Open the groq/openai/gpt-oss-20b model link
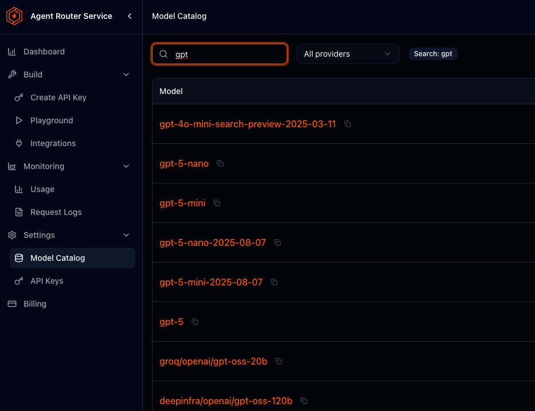Viewport: 535px width, 411px height. point(213,361)
